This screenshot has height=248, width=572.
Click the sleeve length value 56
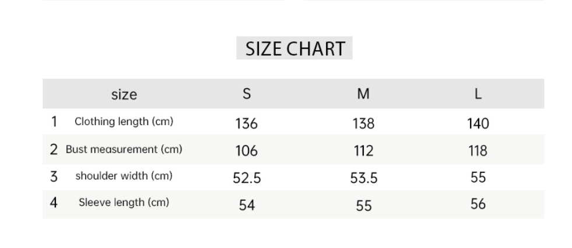point(478,204)
